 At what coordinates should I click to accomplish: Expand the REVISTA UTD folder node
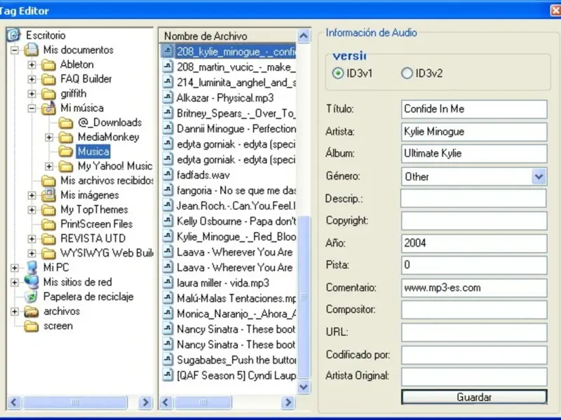(x=32, y=239)
